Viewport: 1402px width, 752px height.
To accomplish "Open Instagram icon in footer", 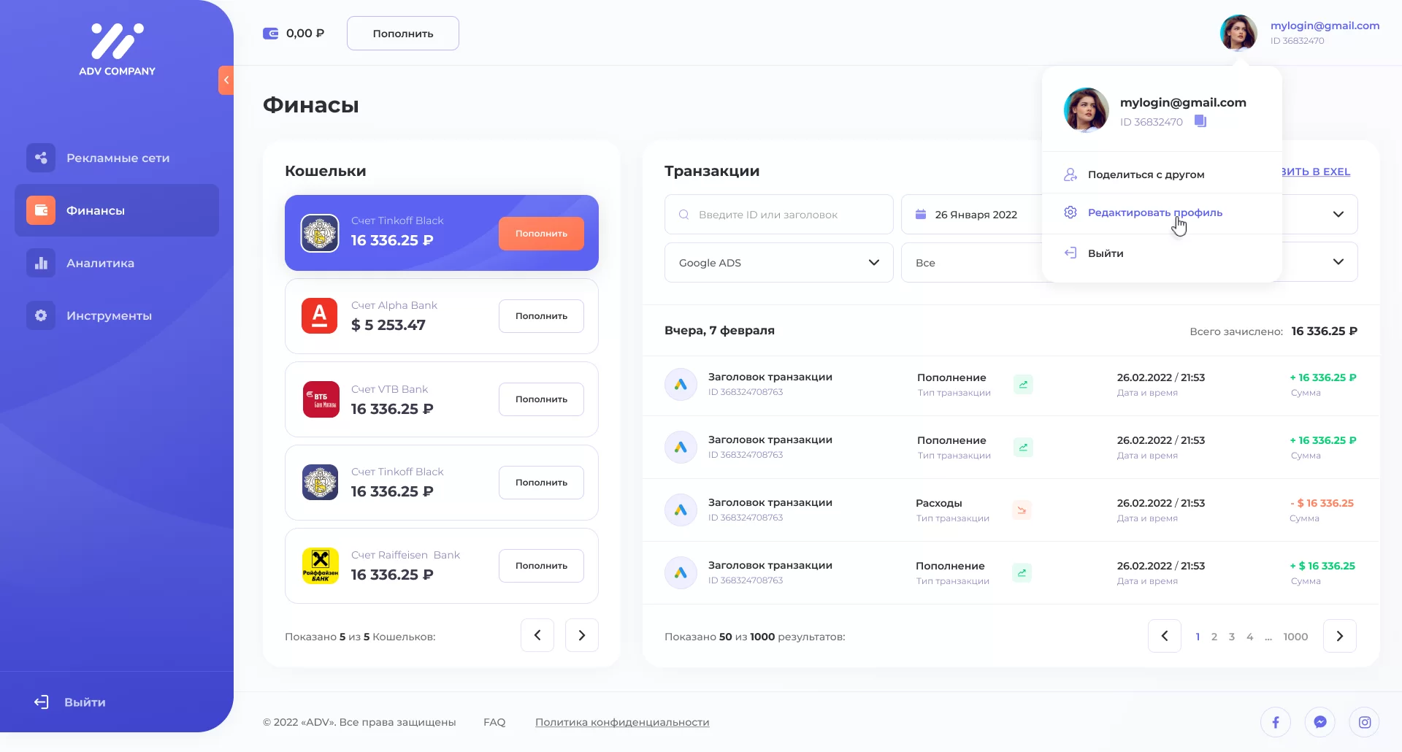I will coord(1365,722).
